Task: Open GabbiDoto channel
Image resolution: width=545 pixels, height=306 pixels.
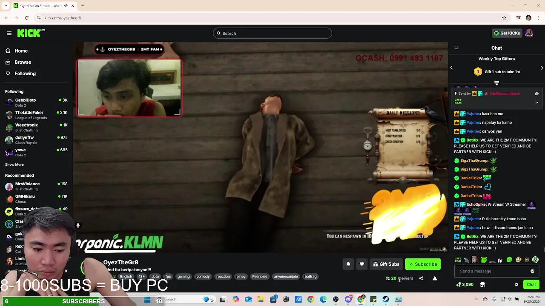Action: point(36,102)
